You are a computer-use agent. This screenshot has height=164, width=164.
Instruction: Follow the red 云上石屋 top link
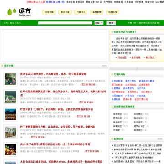tap(36, 2)
